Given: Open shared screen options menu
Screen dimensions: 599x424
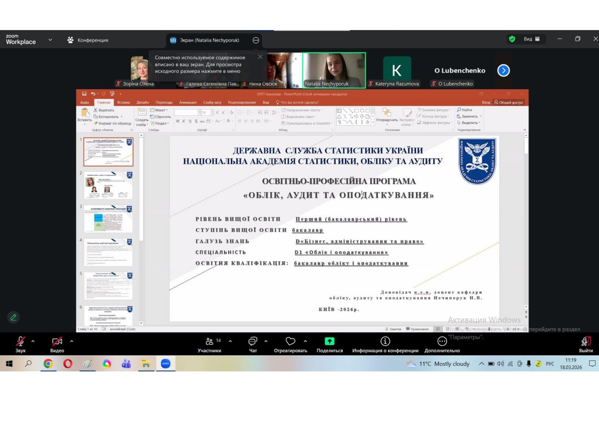Looking at the screenshot, I should [x=256, y=40].
